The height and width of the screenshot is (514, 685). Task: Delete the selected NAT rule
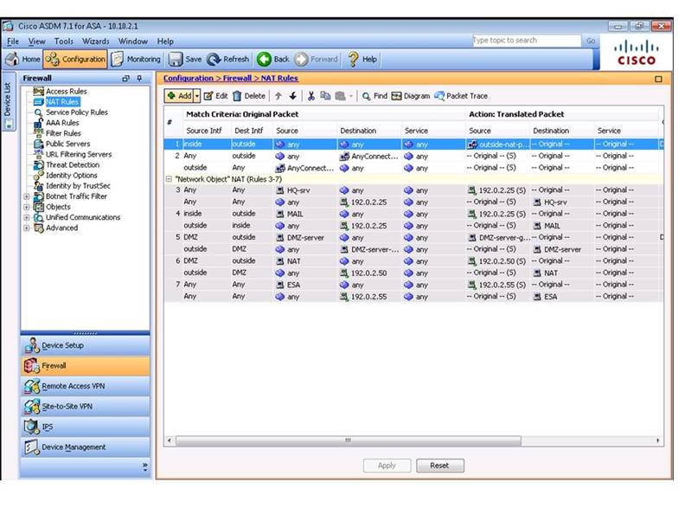[x=249, y=96]
